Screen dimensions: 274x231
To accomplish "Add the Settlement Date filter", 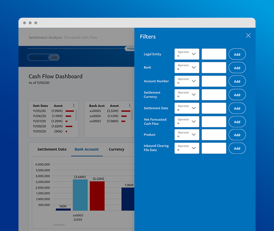I will tap(237, 108).
